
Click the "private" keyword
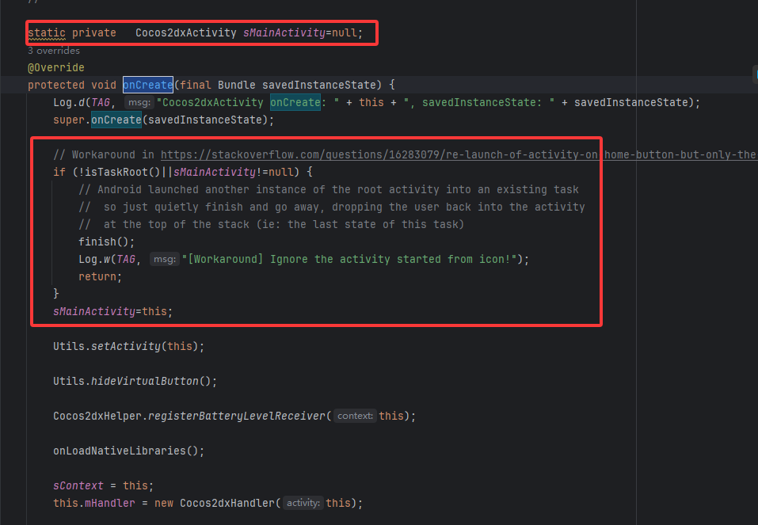tap(93, 33)
